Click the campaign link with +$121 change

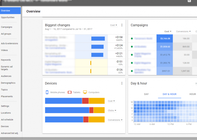coord(55,56)
